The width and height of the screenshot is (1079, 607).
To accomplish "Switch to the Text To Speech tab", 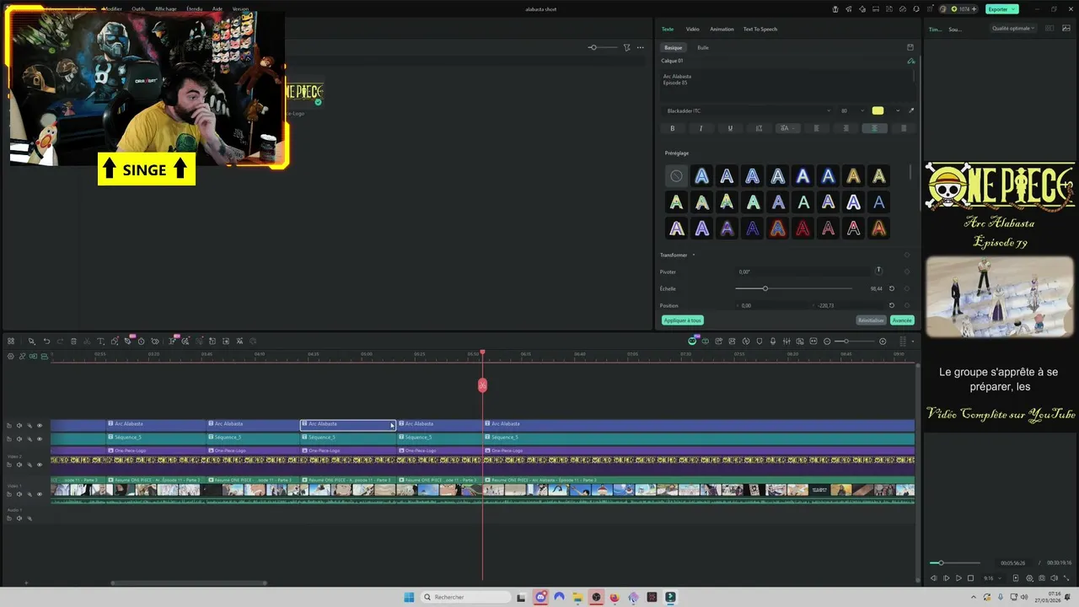I will tap(760, 29).
